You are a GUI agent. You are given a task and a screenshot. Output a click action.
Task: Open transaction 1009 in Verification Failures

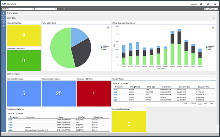[10, 130]
